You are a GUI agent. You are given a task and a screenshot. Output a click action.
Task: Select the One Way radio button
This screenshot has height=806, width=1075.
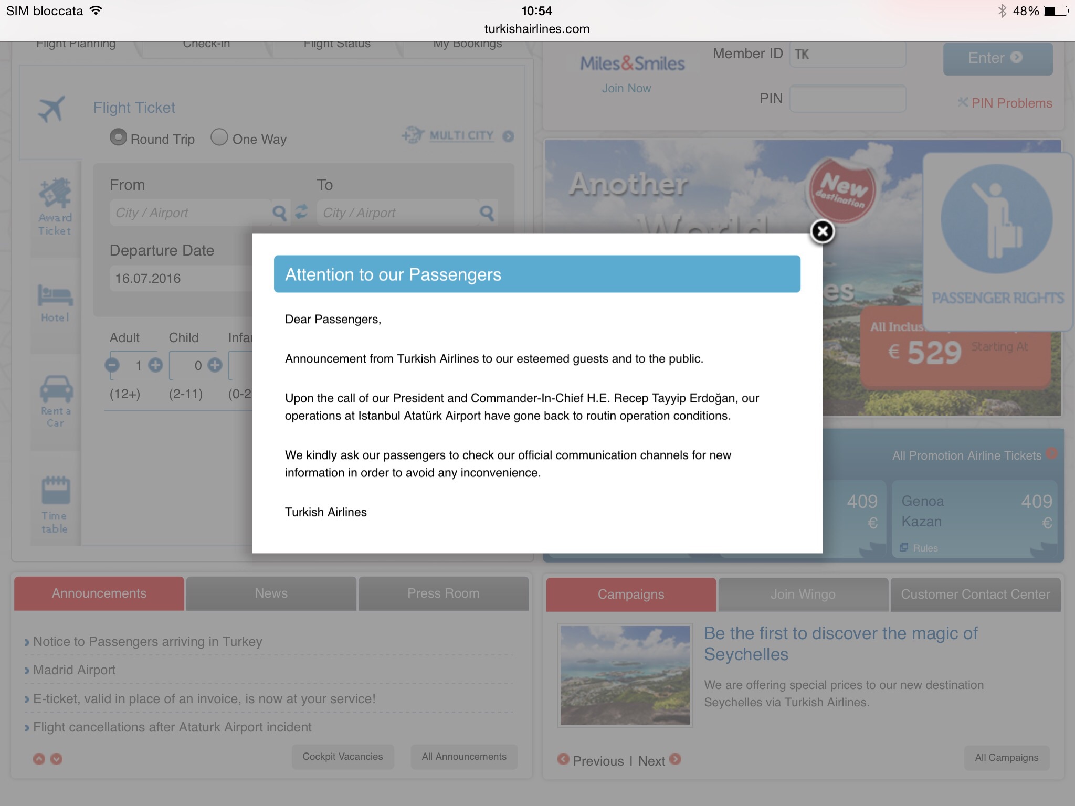point(219,137)
